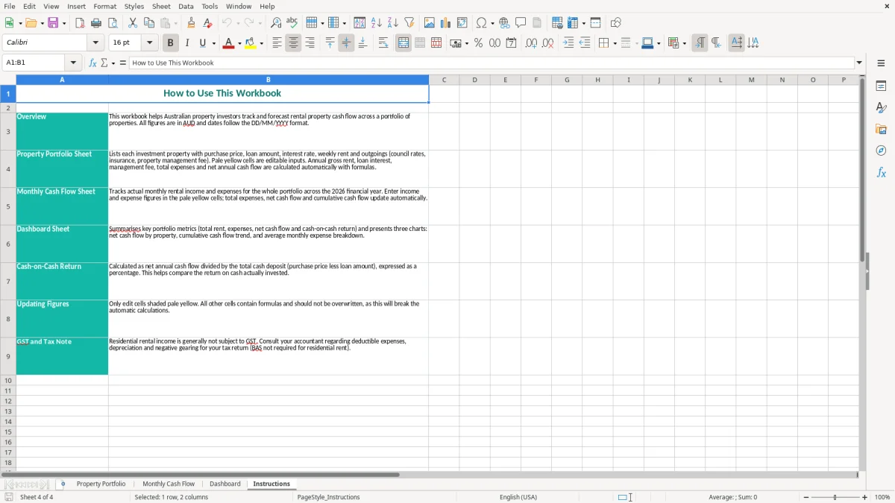Sort descending
Image resolution: width=895 pixels, height=503 pixels.
click(x=393, y=23)
